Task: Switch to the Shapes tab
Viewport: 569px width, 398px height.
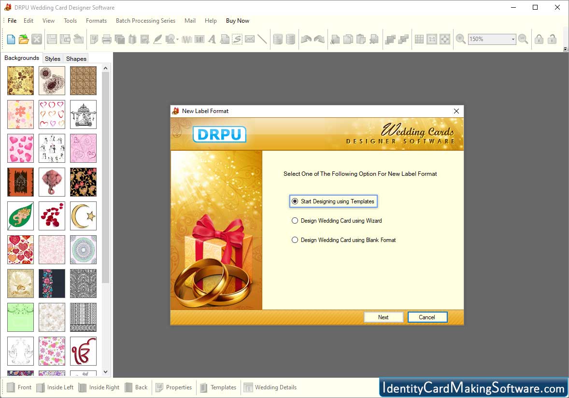Action: 76,58
